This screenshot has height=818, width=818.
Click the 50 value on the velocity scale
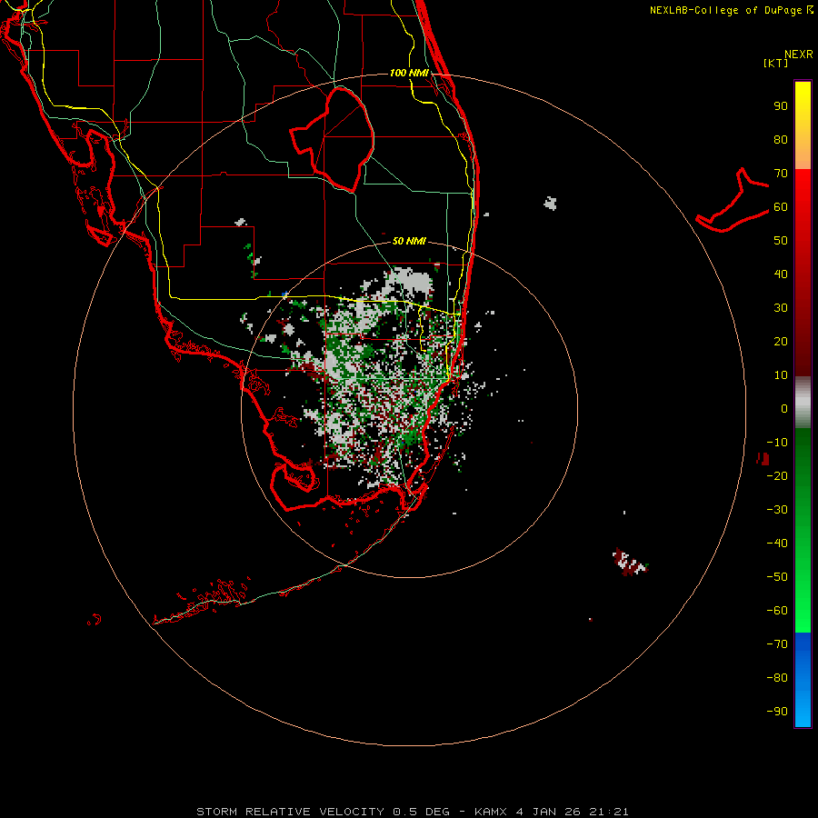[x=781, y=241]
